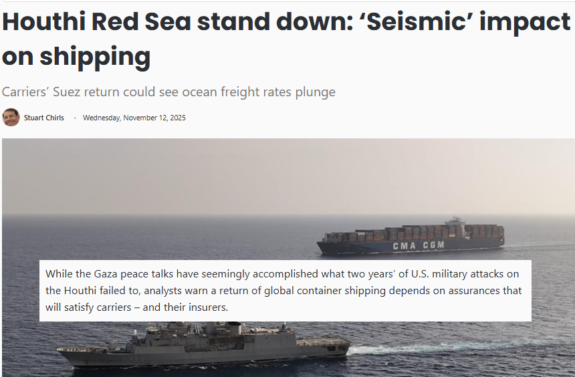
Task: Click the white caption box over the photo
Action: point(285,291)
